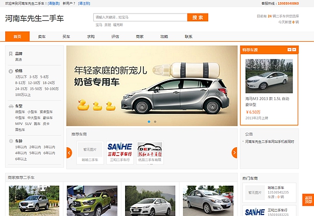
Task: Open the 卖车 navigation tab
Action: point(42,37)
